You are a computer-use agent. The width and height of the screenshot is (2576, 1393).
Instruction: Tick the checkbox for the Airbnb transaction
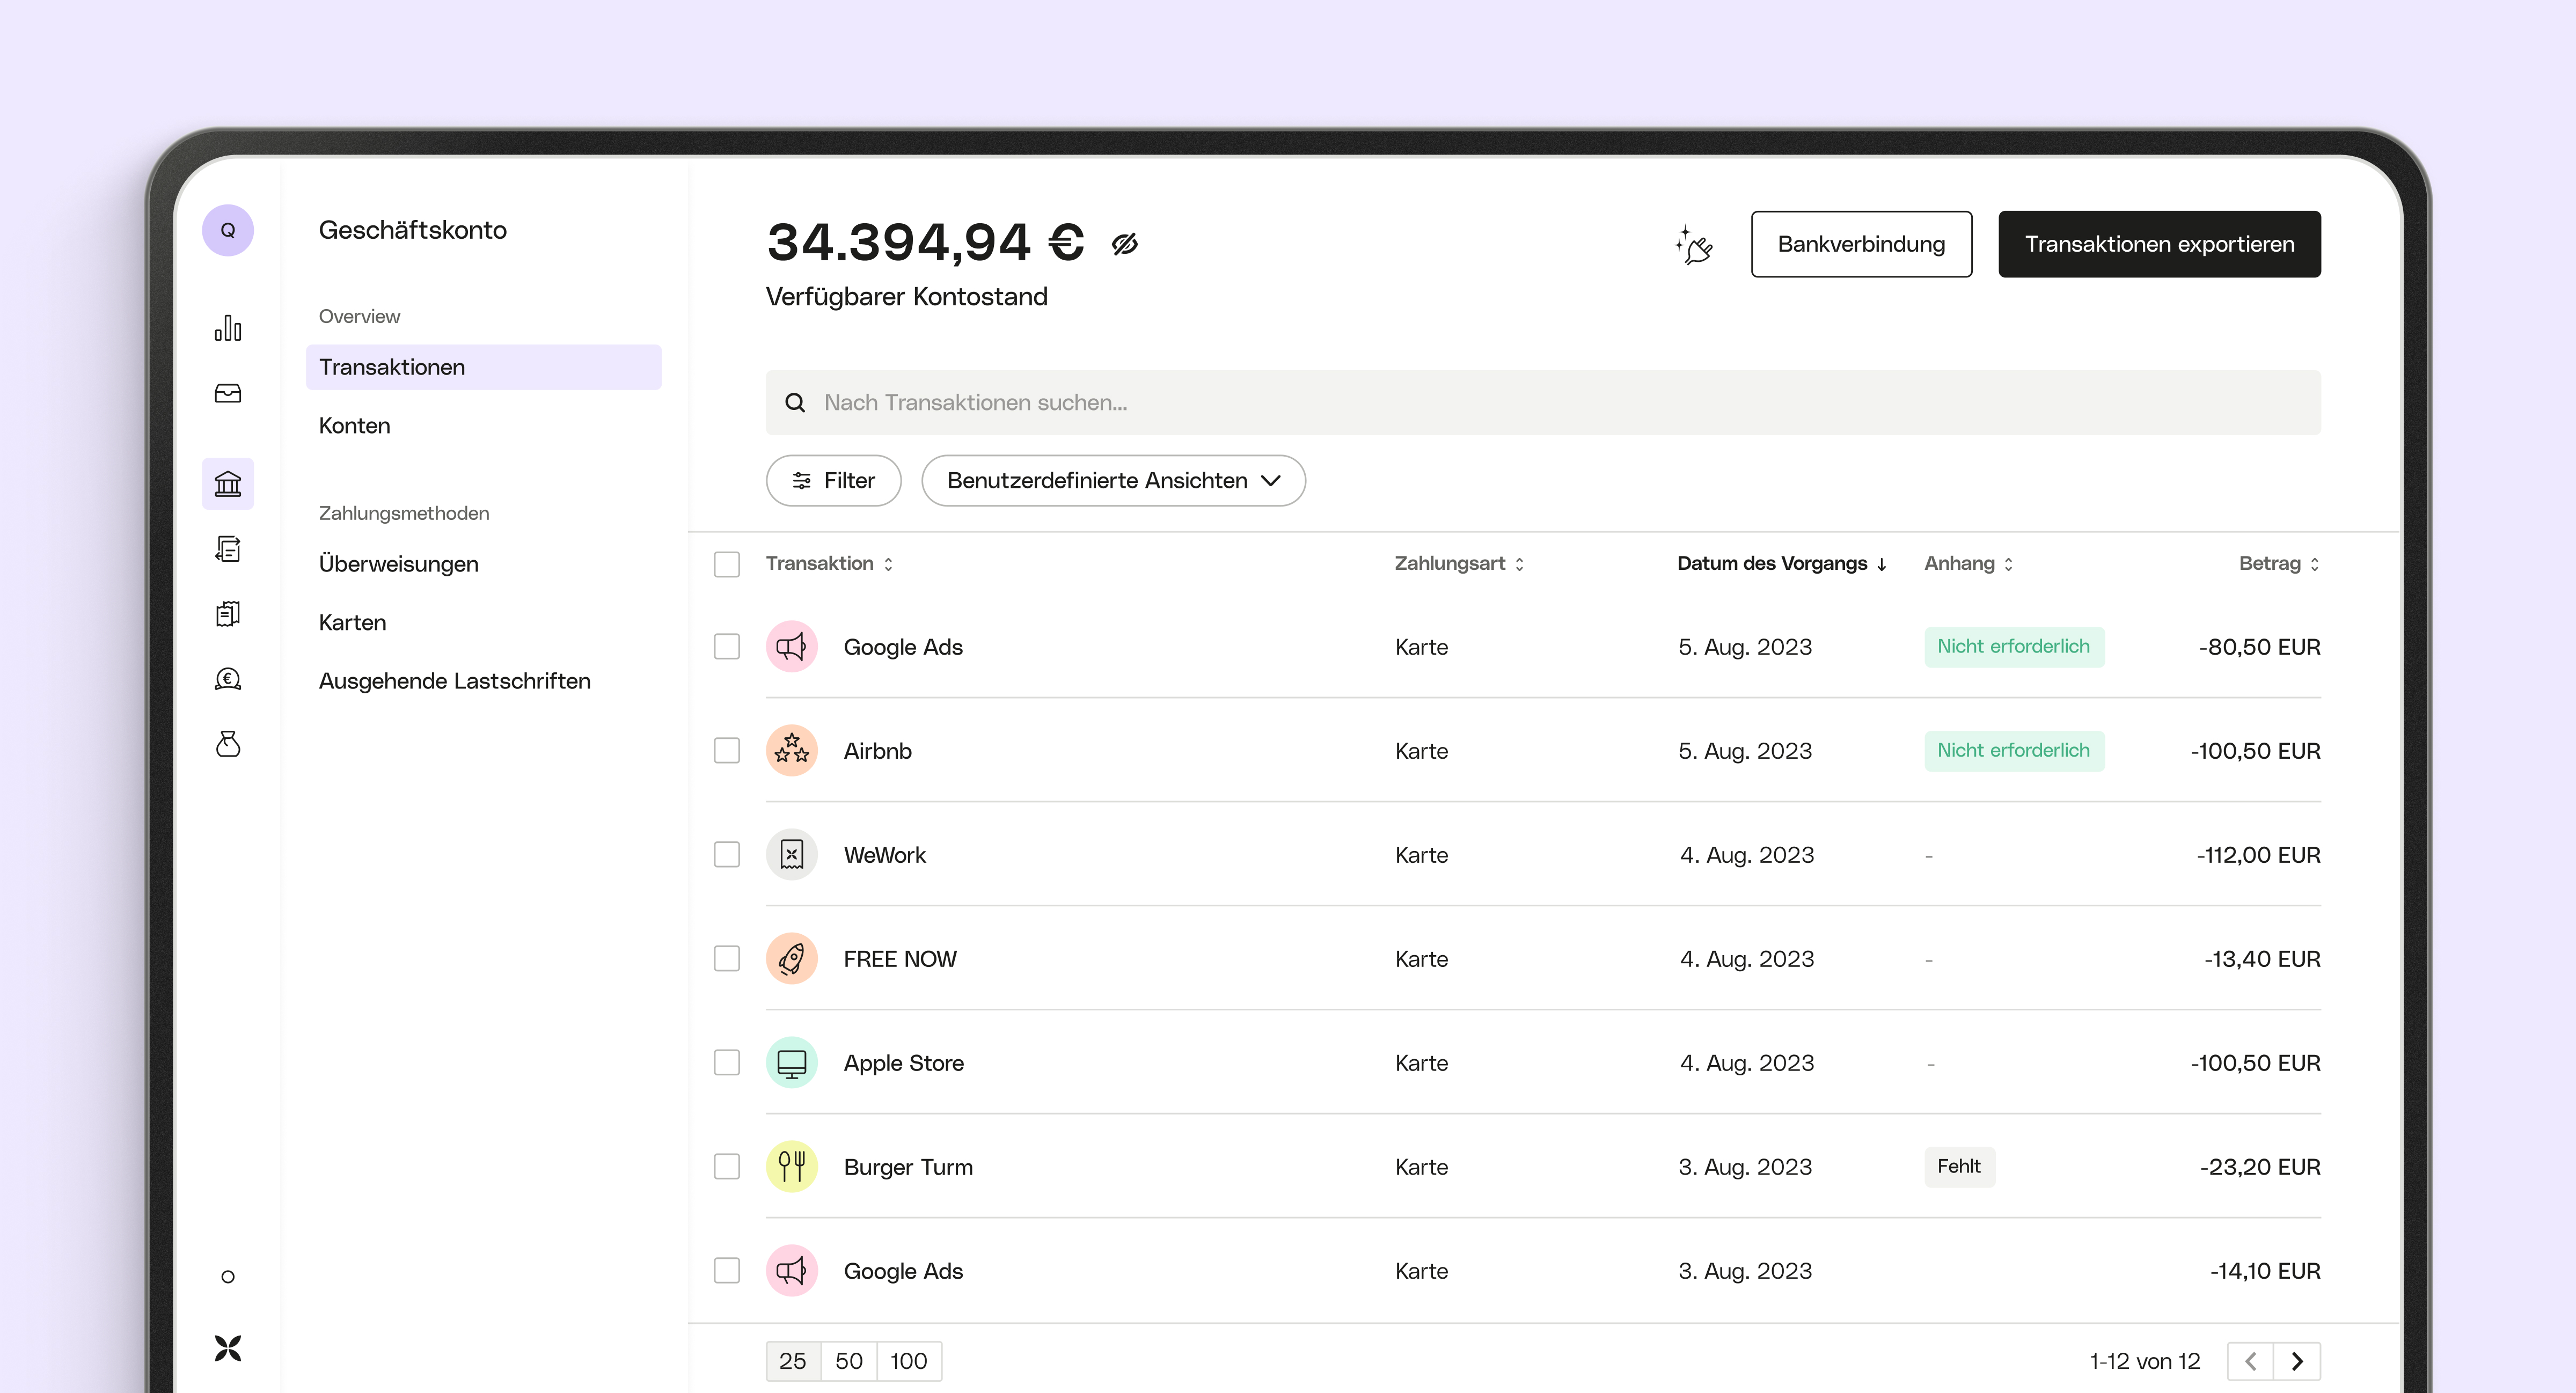(726, 751)
